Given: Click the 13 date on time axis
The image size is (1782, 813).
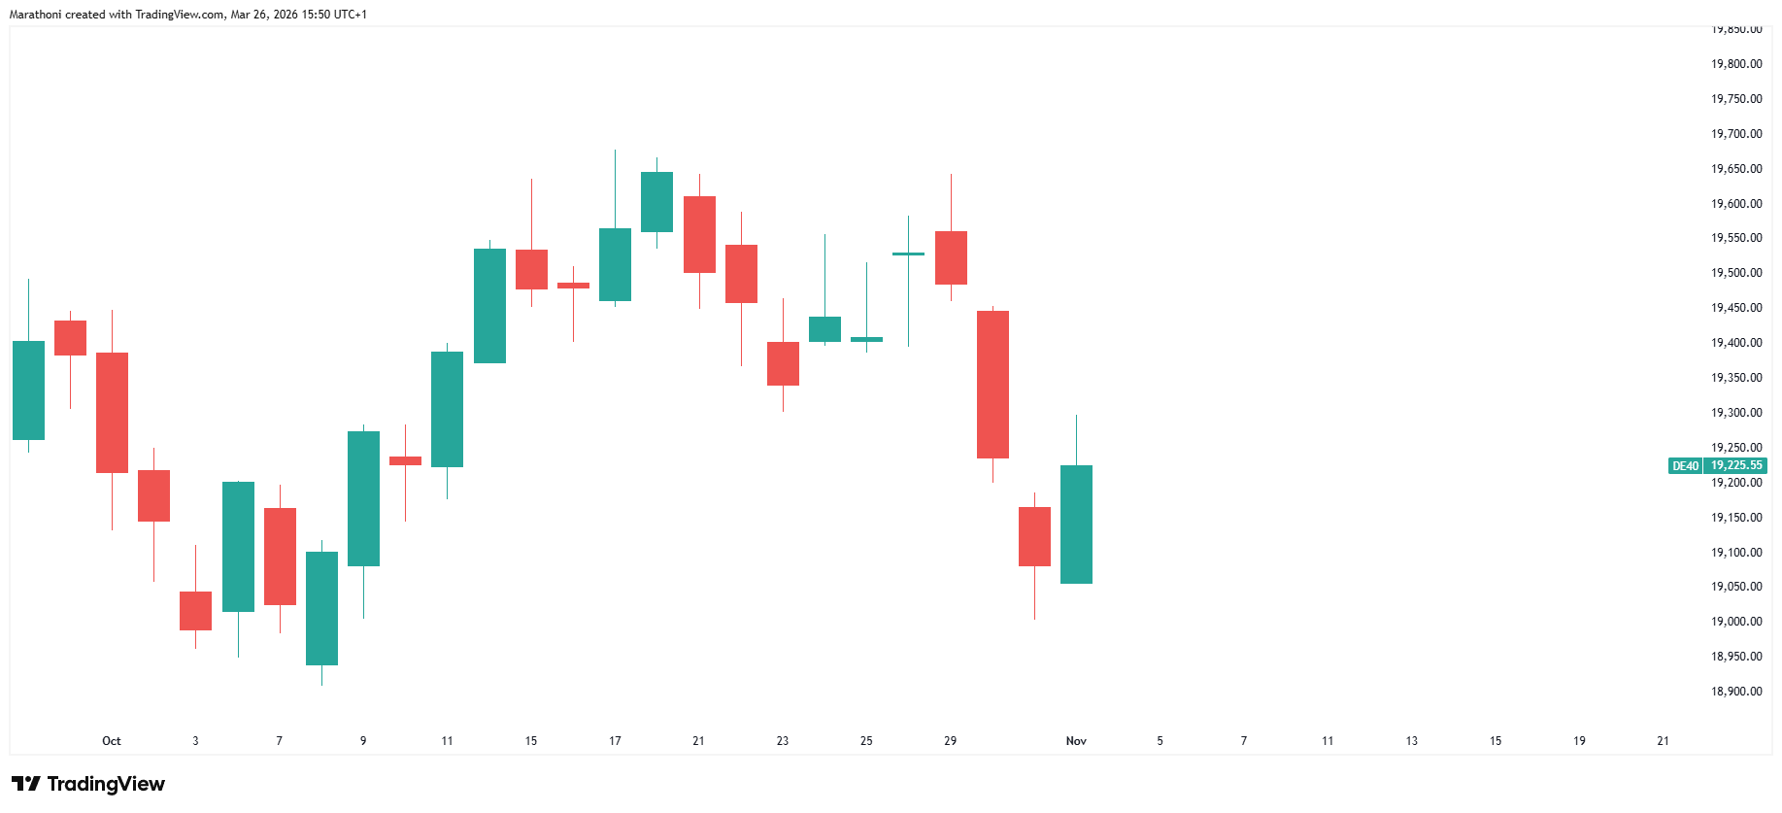Looking at the screenshot, I should coord(1411,741).
